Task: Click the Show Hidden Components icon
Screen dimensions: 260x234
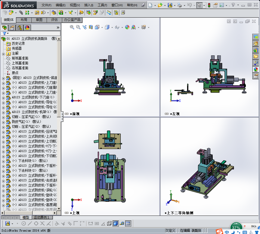Action: [54, 12]
